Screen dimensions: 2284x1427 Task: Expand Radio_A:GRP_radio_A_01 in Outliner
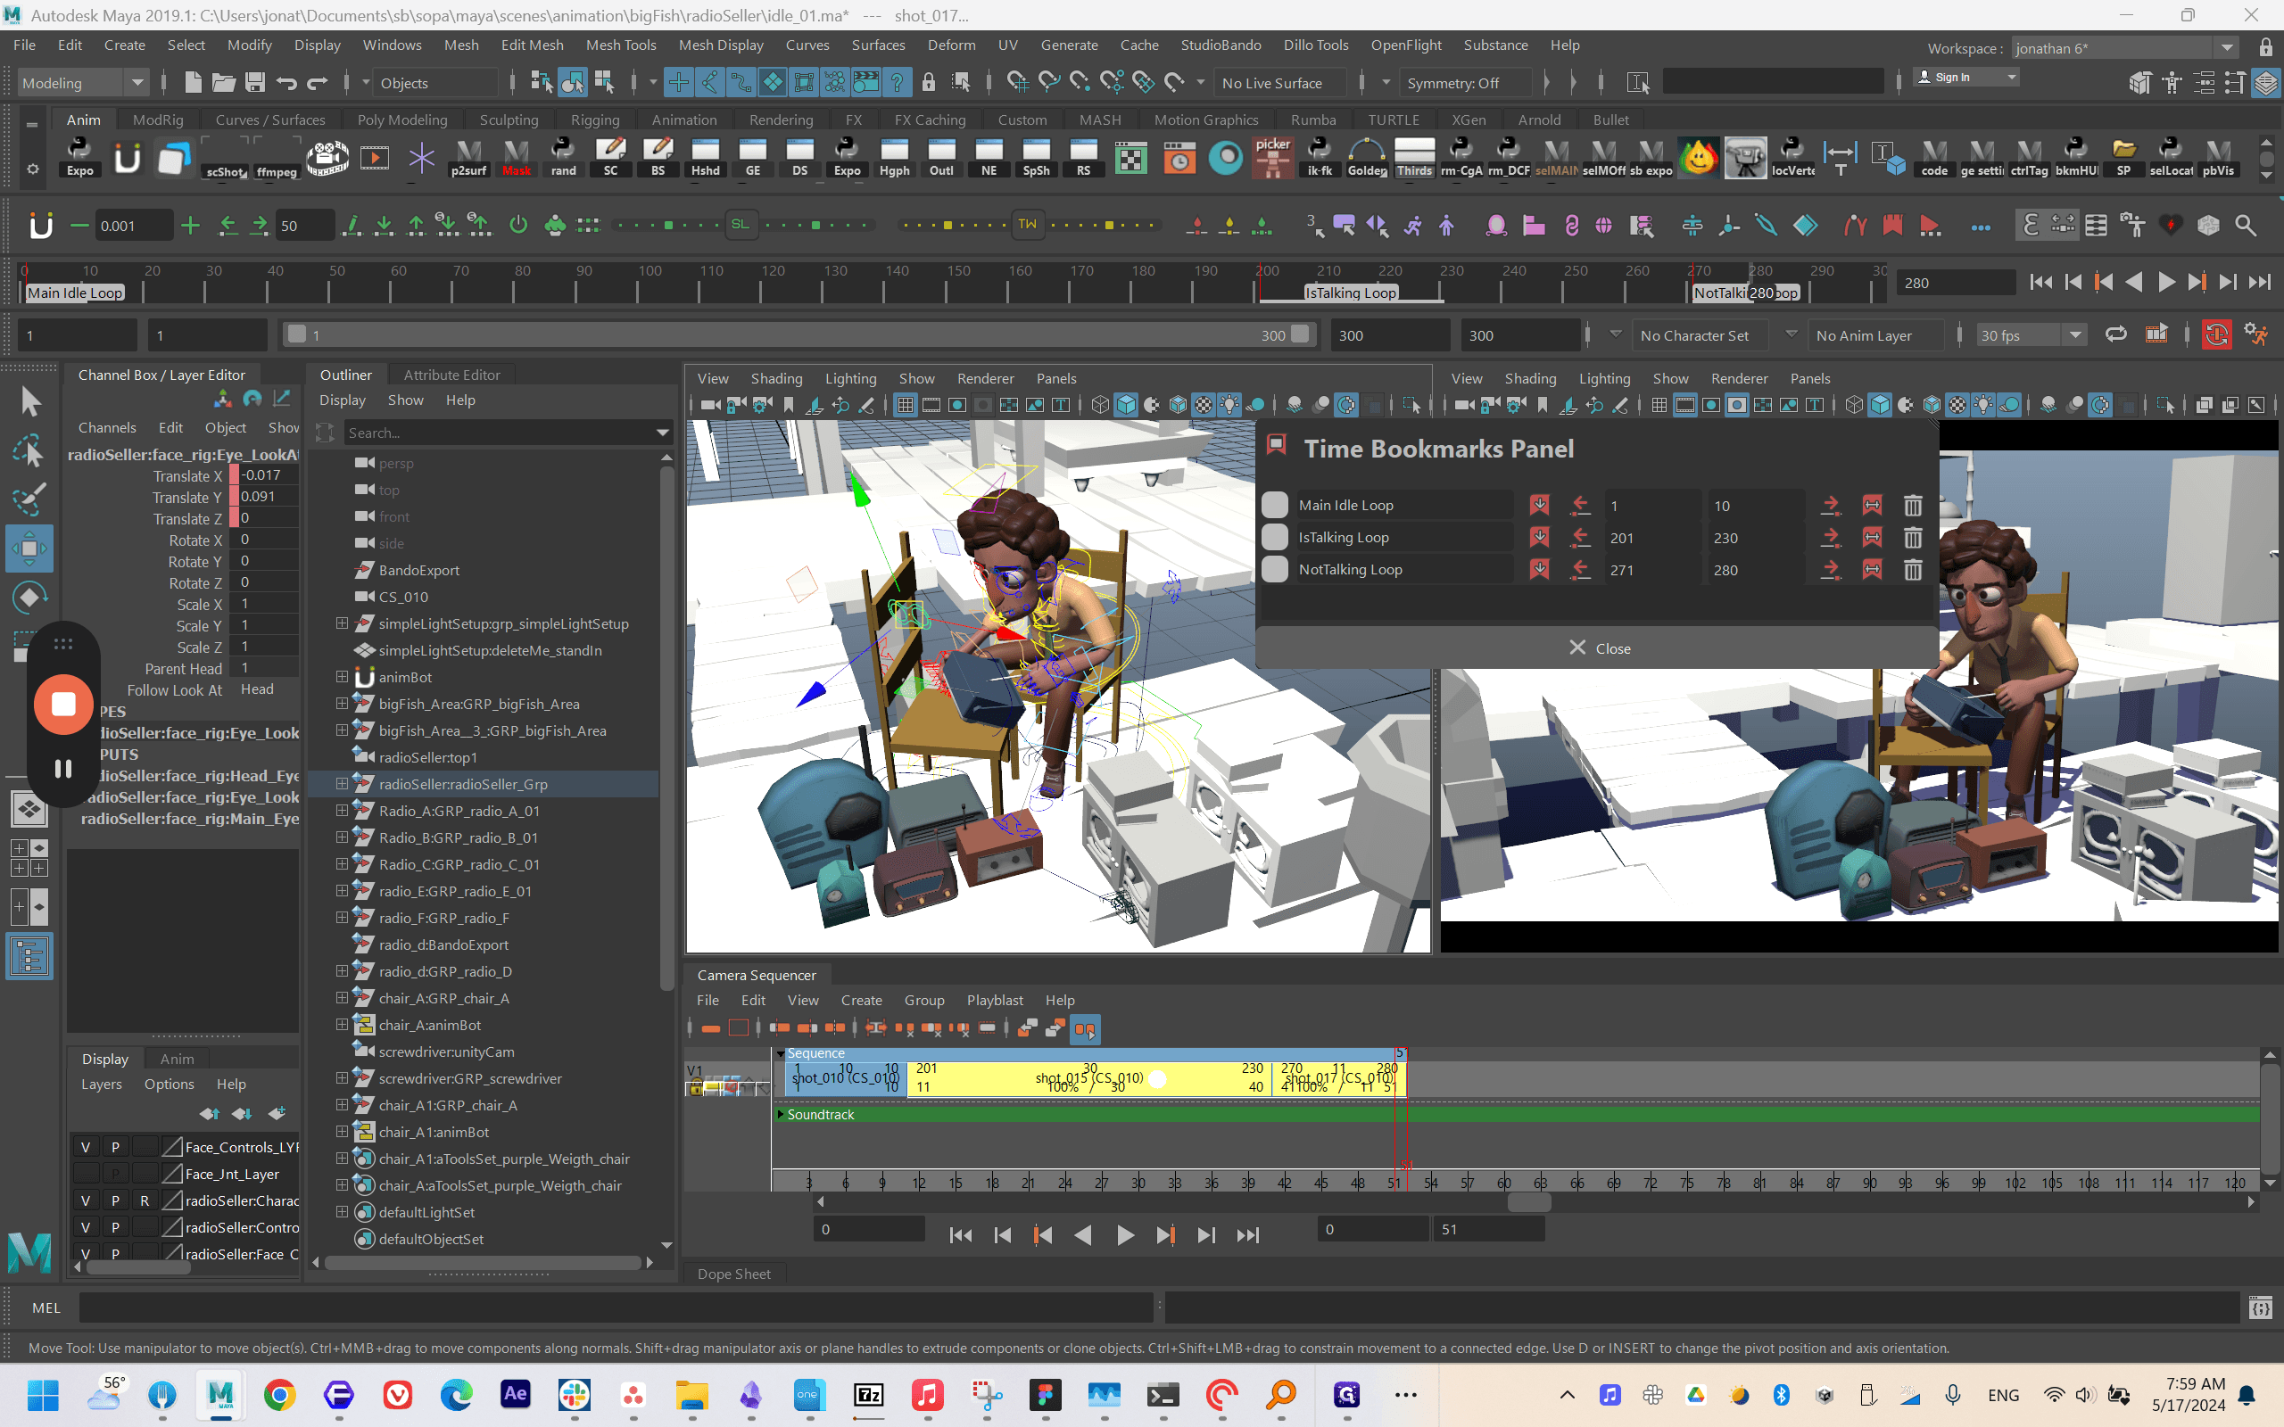(x=342, y=810)
